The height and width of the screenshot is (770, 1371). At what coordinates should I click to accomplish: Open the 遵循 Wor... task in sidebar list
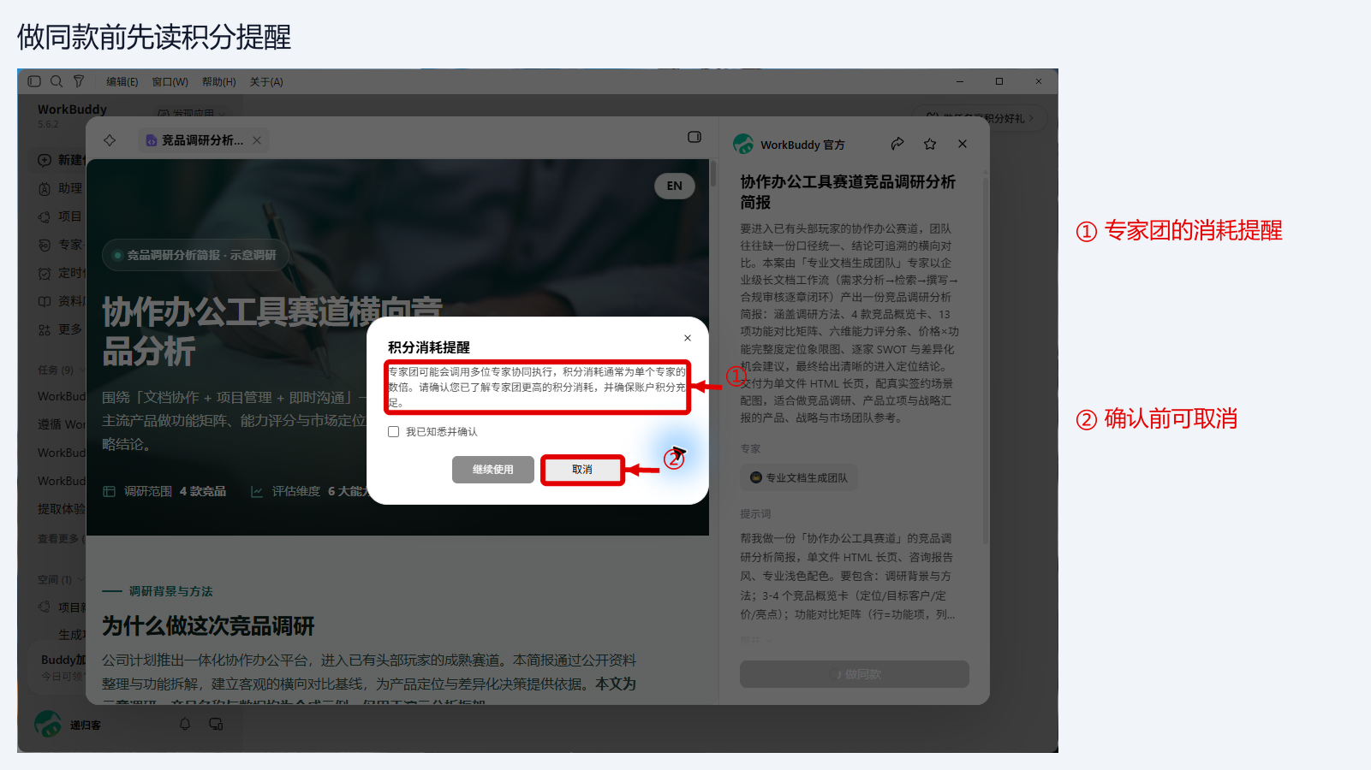pyautogui.click(x=62, y=424)
